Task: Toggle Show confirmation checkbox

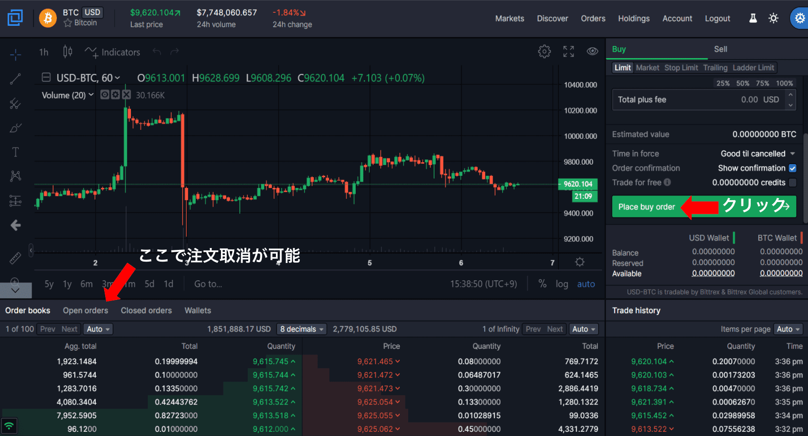Action: point(793,168)
